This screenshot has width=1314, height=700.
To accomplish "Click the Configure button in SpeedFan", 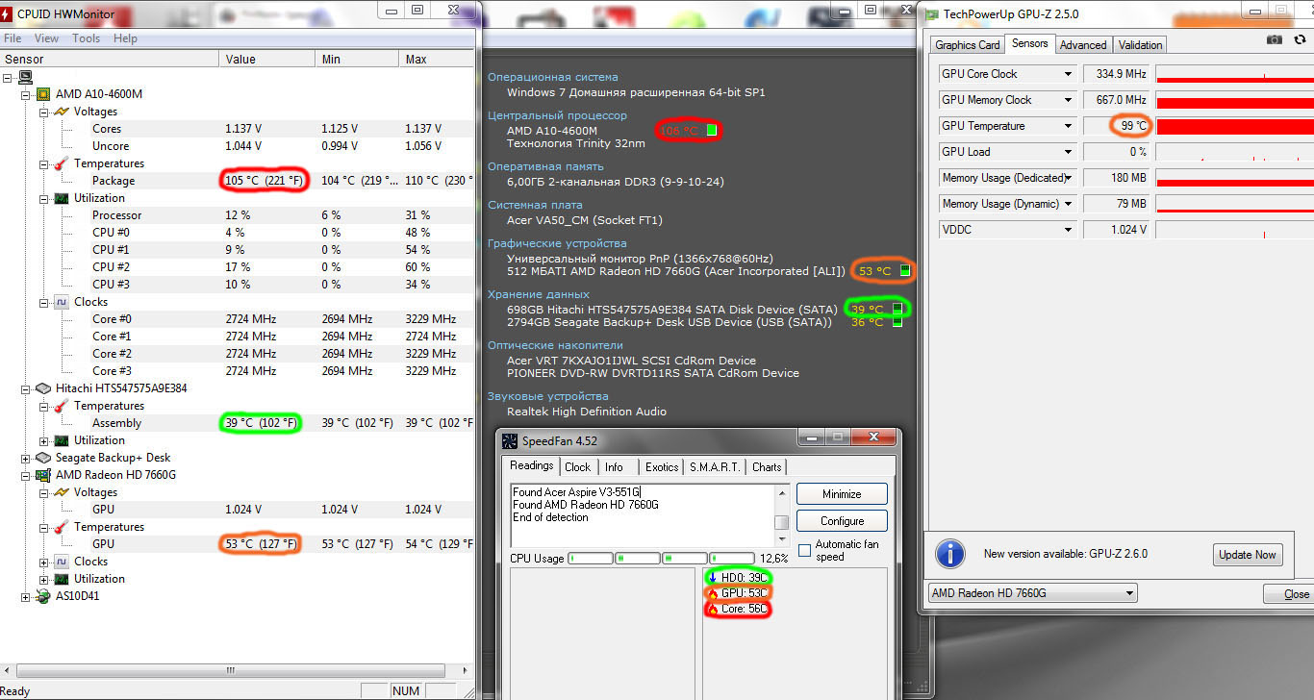I will click(842, 521).
